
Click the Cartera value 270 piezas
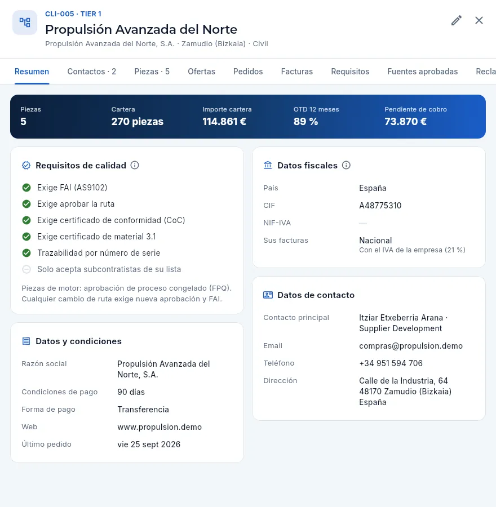tap(138, 122)
